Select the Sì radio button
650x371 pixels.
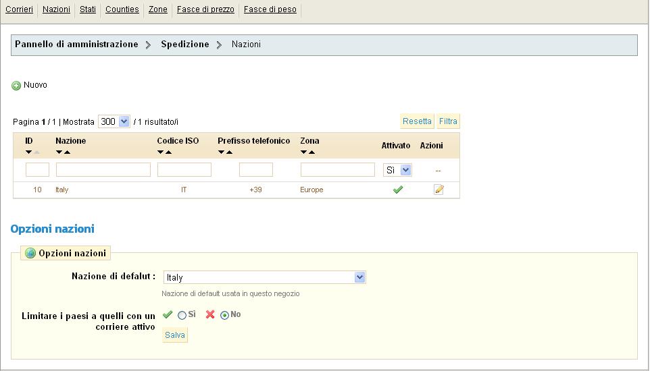point(182,315)
